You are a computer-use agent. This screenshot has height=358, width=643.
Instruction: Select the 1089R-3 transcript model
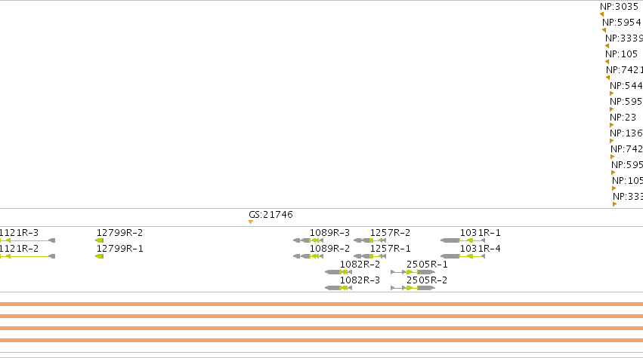click(308, 240)
